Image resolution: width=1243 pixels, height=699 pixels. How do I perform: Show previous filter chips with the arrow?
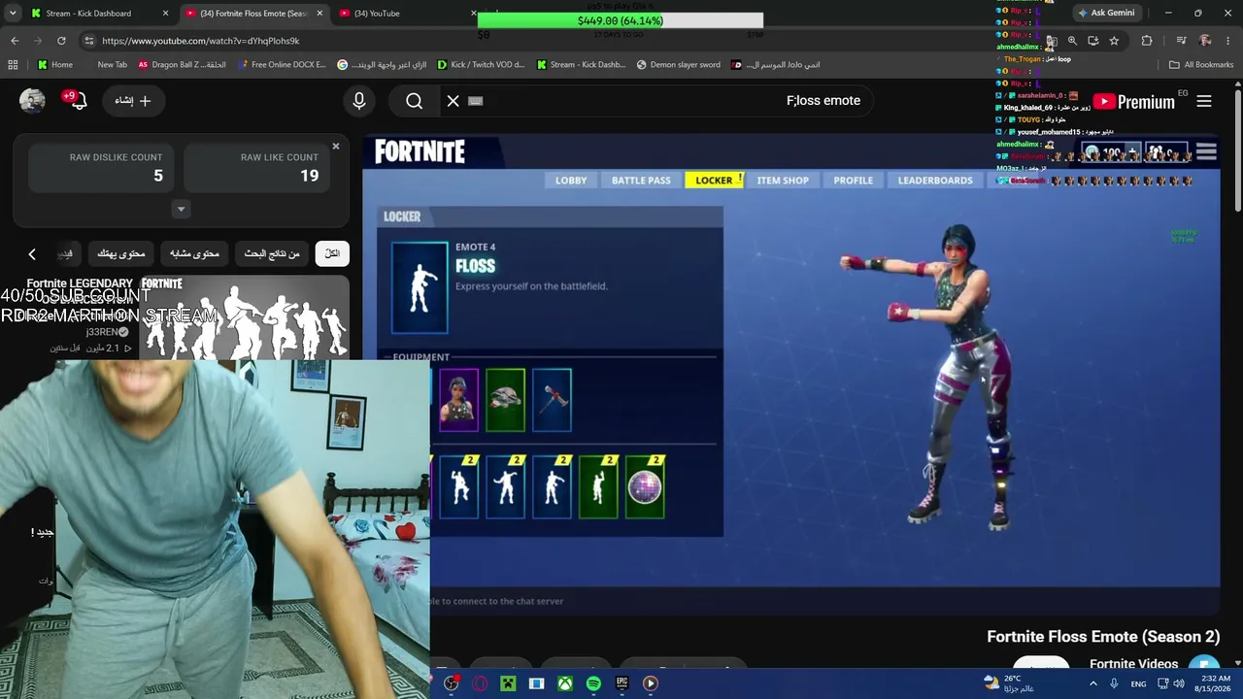click(x=32, y=253)
